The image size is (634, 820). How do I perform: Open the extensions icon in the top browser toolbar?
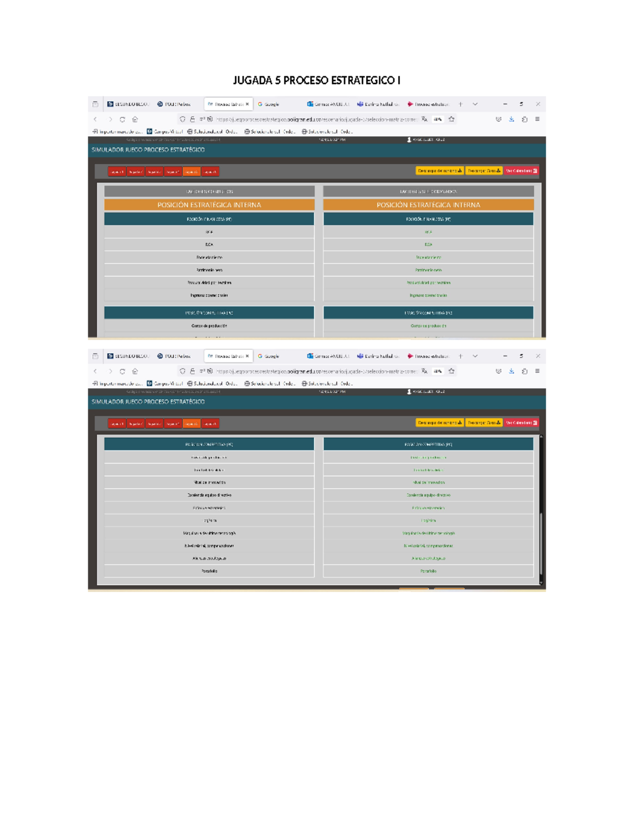525,119
